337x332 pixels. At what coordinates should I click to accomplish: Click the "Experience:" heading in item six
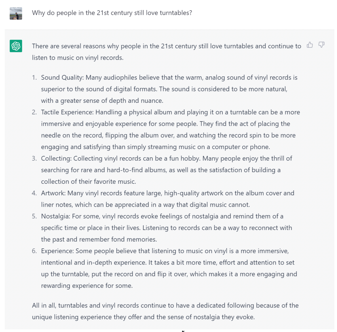(58, 251)
